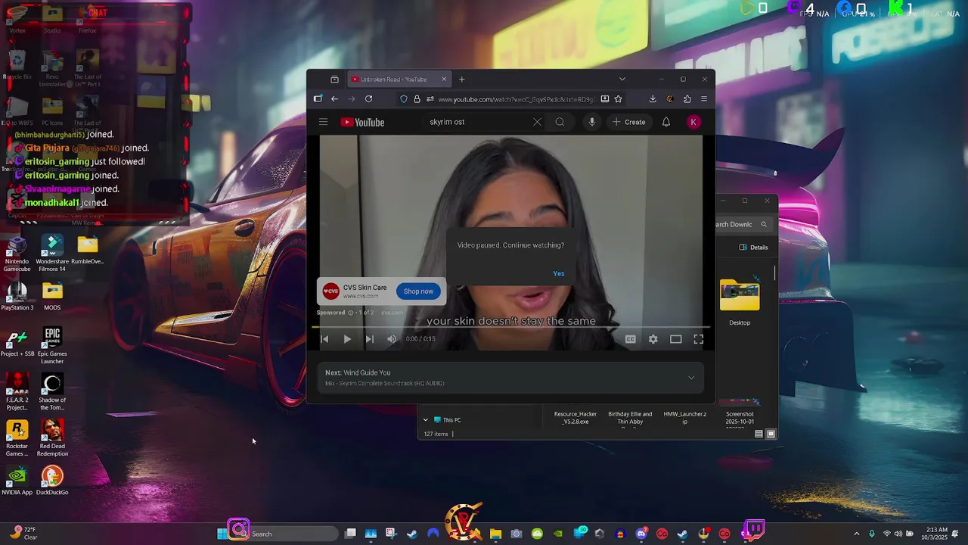The height and width of the screenshot is (545, 968).
Task: Select HMW_Launcher.zip file in Explorer
Action: (685, 418)
